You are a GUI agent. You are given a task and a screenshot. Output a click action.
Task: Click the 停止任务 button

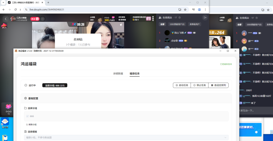pyautogui.click(x=199, y=85)
